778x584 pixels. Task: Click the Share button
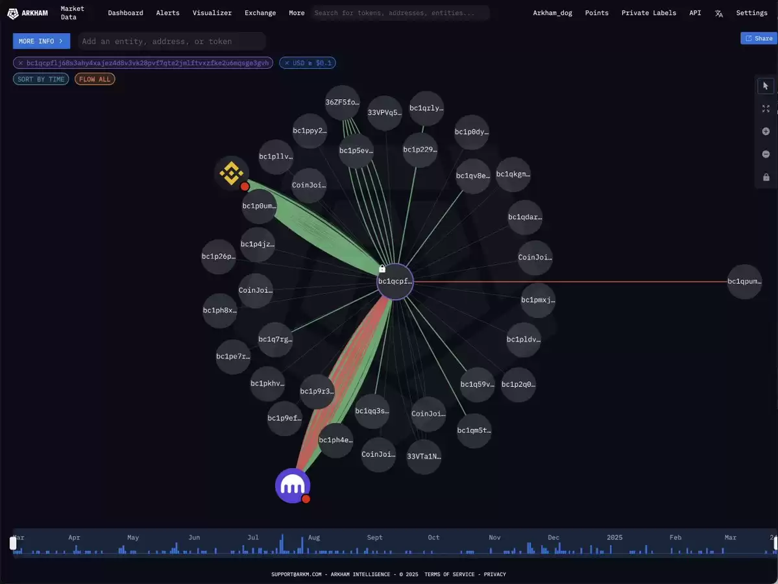point(759,38)
